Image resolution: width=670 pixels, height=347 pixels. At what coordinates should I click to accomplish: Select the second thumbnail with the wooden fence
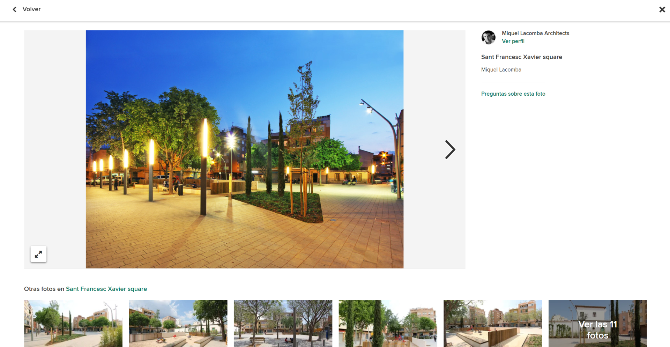coord(178,323)
